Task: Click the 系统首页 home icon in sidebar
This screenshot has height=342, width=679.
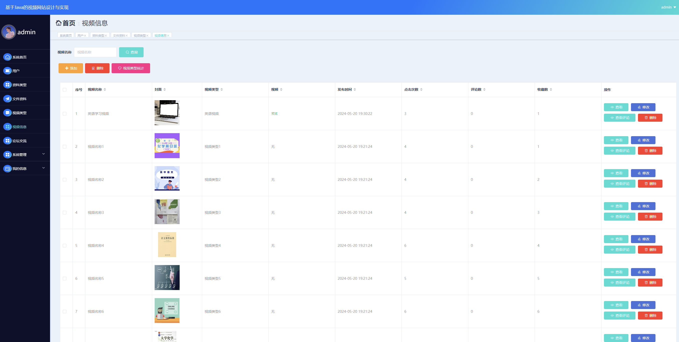Action: (8, 57)
